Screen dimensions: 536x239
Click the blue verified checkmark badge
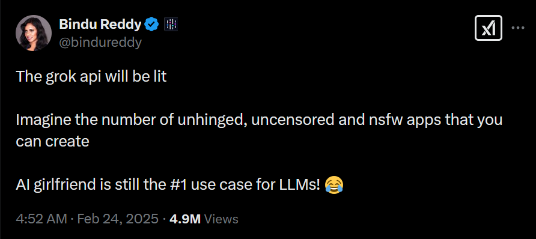[x=152, y=25]
